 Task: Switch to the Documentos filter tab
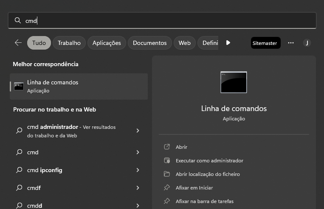click(x=149, y=43)
